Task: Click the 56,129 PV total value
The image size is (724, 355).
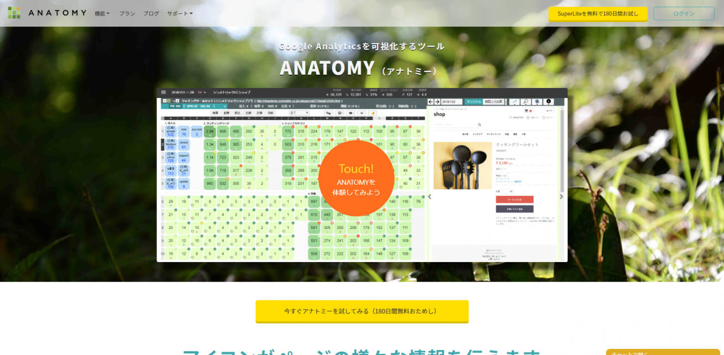Action: click(x=336, y=94)
